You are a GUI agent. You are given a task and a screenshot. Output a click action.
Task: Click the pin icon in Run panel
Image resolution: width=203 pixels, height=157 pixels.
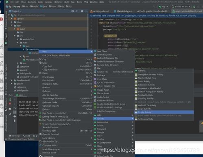point(10,114)
